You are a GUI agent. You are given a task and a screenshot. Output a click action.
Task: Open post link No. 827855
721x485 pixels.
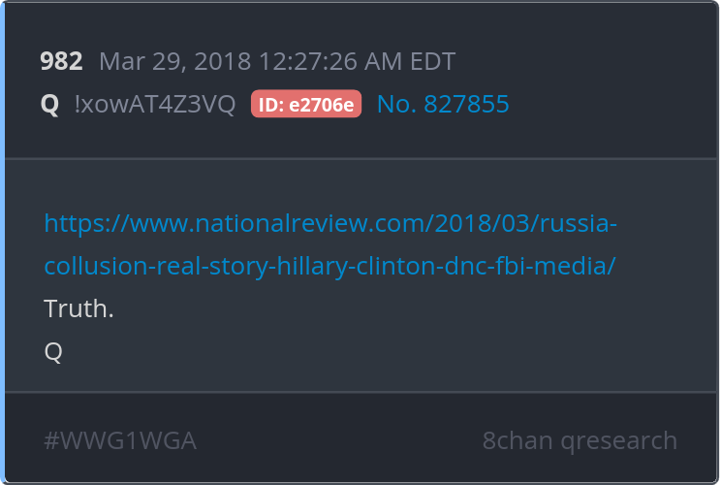pyautogui.click(x=443, y=104)
